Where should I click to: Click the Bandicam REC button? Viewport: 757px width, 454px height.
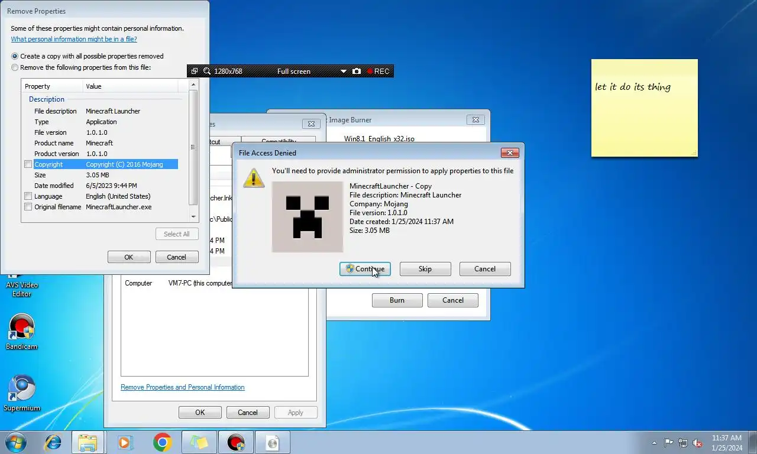pyautogui.click(x=378, y=71)
